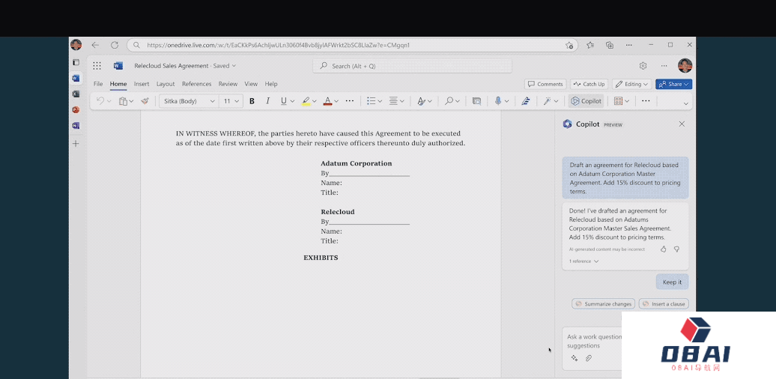Image resolution: width=776 pixels, height=379 pixels.
Task: Click the Dictate microphone icon
Action: click(x=498, y=101)
